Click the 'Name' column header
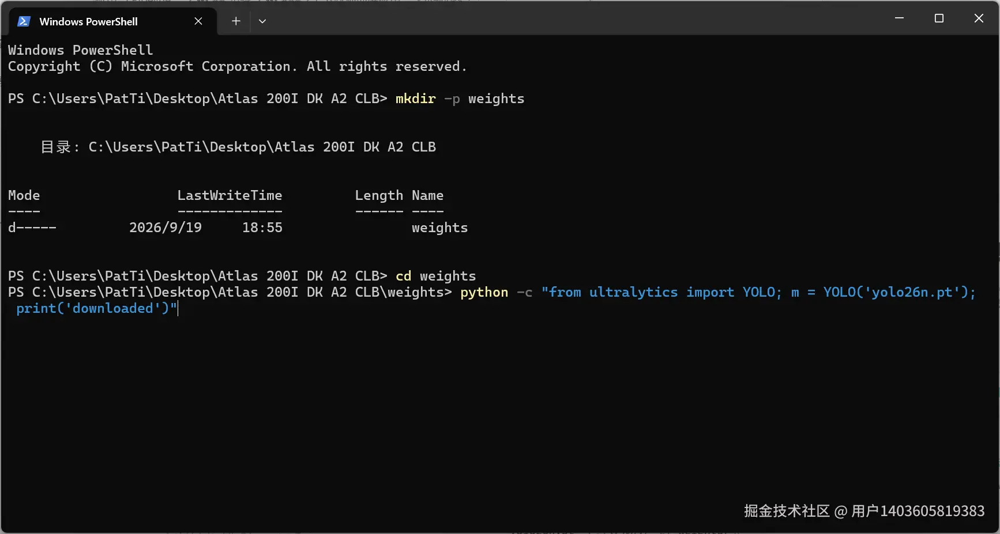Viewport: 1000px width, 534px height. (x=427, y=195)
